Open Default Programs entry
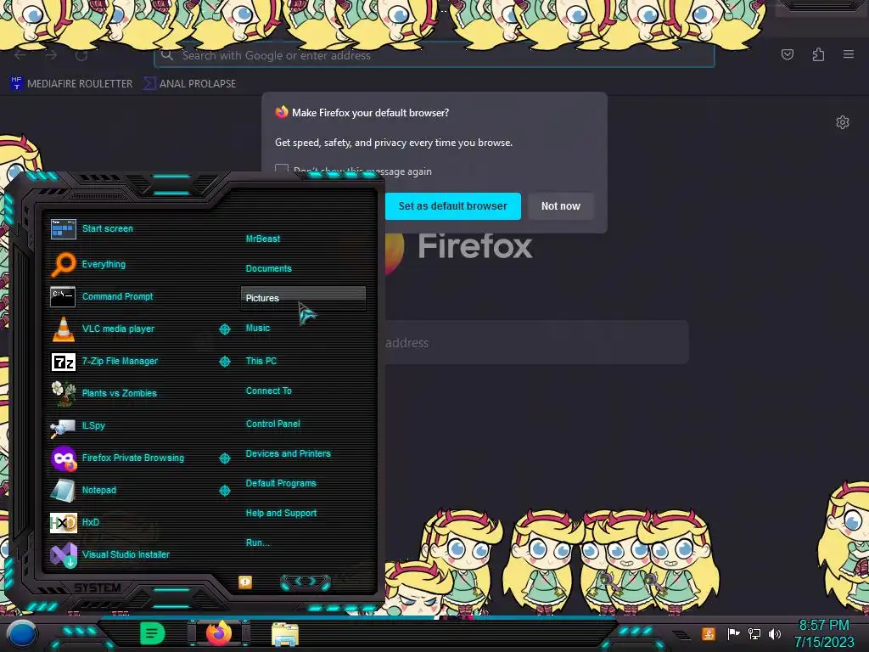The width and height of the screenshot is (869, 652). [281, 483]
